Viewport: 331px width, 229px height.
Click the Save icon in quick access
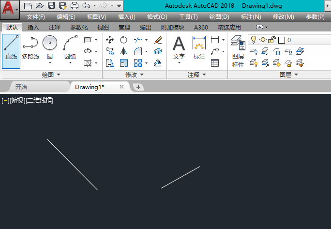51,6
